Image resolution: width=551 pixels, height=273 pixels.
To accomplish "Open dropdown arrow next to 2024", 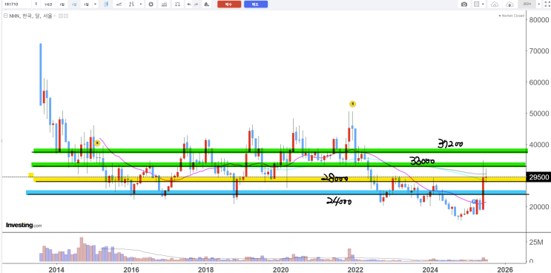I will (x=539, y=4).
